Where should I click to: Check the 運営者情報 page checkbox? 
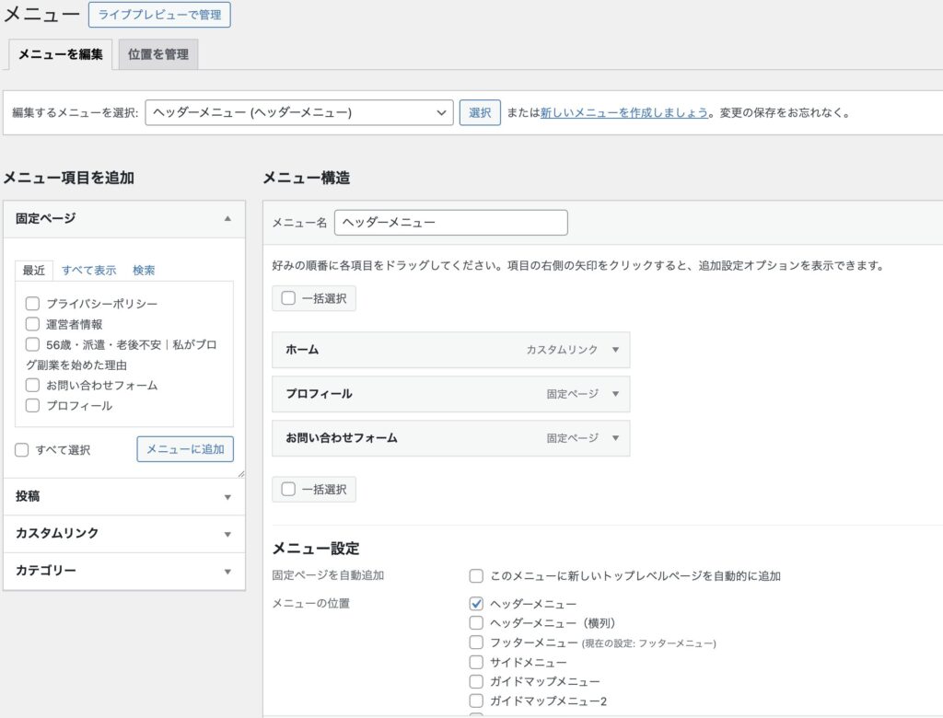coord(32,323)
